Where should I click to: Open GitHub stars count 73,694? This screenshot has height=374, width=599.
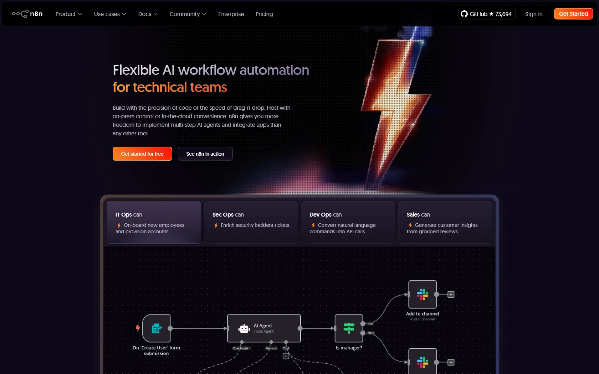tap(503, 14)
